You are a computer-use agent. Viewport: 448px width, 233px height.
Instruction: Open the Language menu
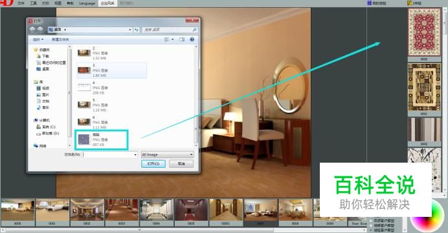[x=87, y=3]
